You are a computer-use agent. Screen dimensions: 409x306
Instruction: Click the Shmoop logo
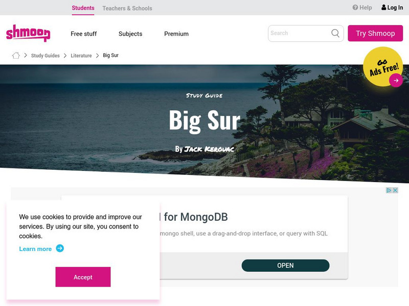tap(28, 33)
